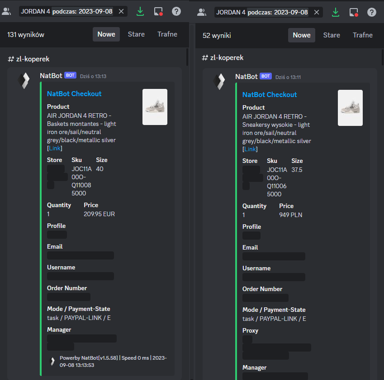384x380 pixels.
Task: Click price 949 PLN
Action: click(x=291, y=215)
